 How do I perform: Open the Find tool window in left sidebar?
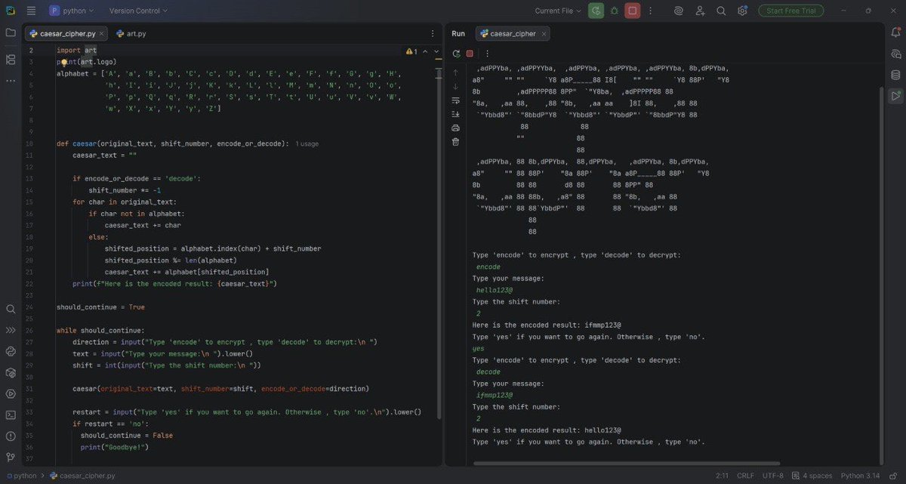click(x=11, y=309)
